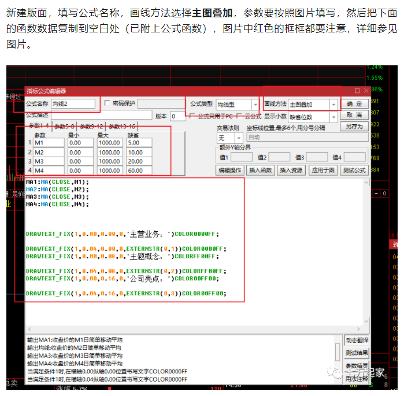Click the 确定 confirm button
404x396 pixels.
(x=354, y=104)
